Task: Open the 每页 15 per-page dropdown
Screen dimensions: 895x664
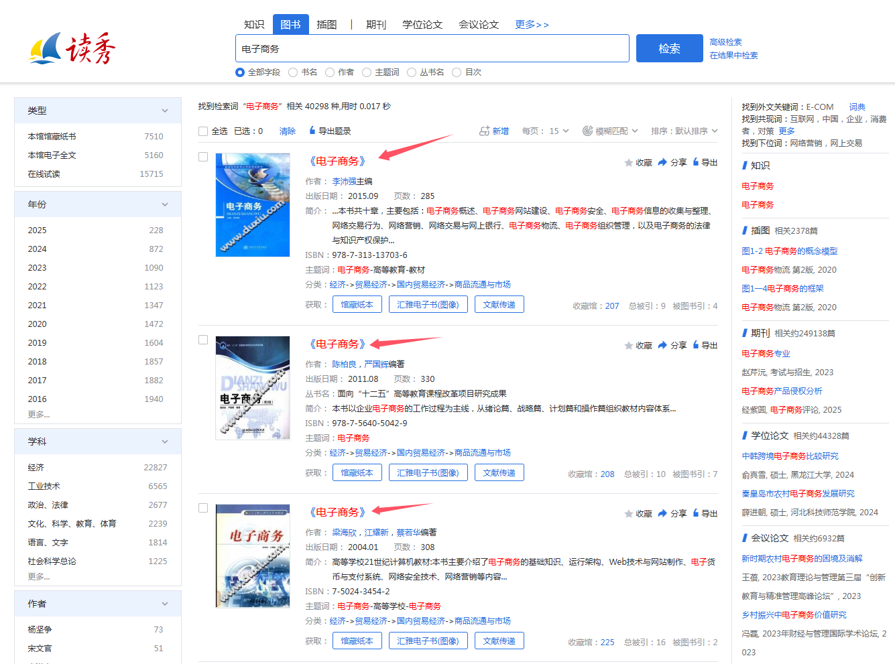Action: click(546, 131)
